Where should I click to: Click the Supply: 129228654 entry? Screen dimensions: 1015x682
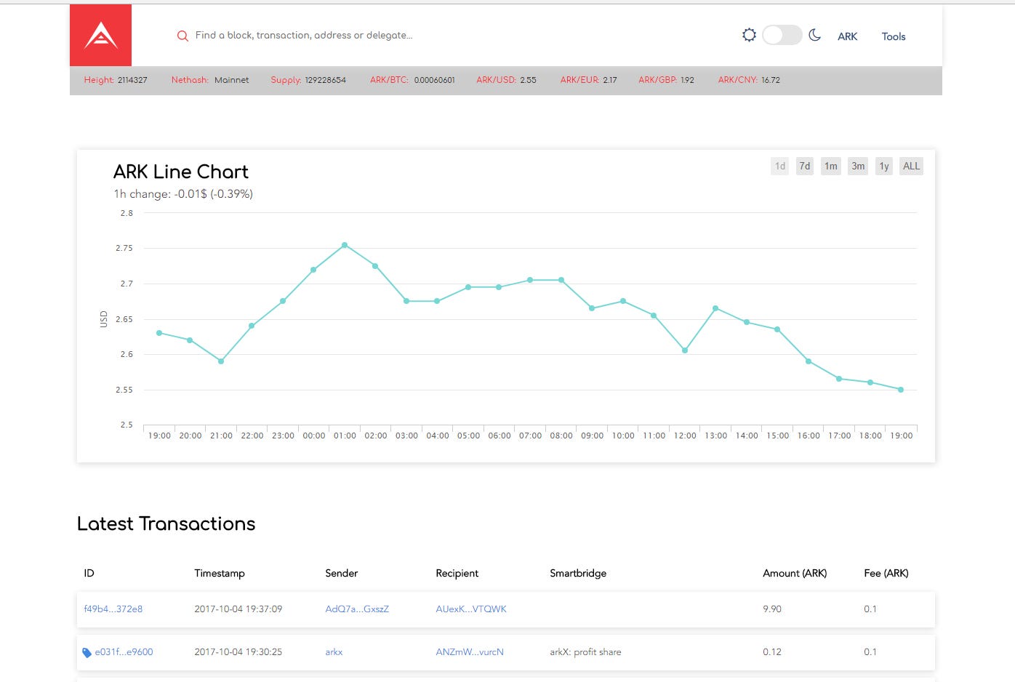[x=308, y=80]
